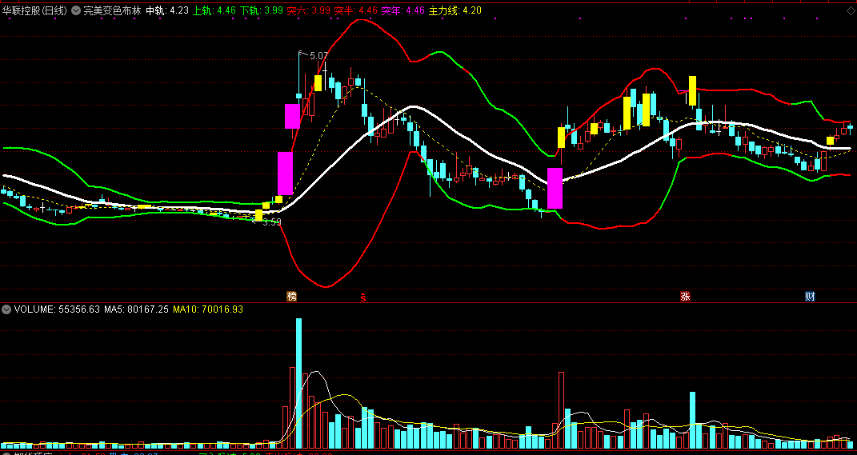Viewport: 857px width, 455px height.
Task: Click the red S signal marker
Action: [362, 297]
